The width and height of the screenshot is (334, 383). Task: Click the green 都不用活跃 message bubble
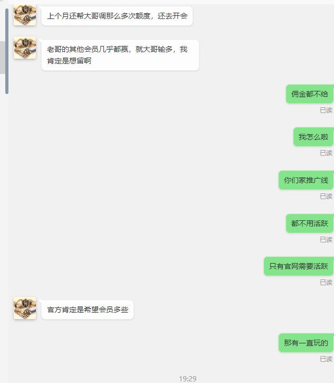pyautogui.click(x=310, y=223)
